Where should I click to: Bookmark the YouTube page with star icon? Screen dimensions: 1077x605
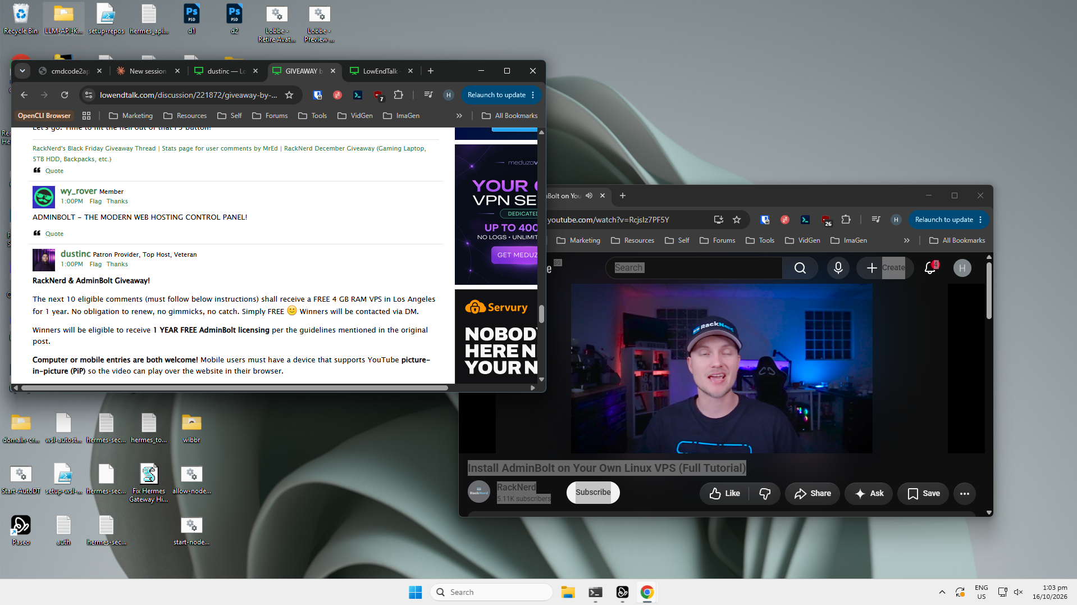(737, 220)
